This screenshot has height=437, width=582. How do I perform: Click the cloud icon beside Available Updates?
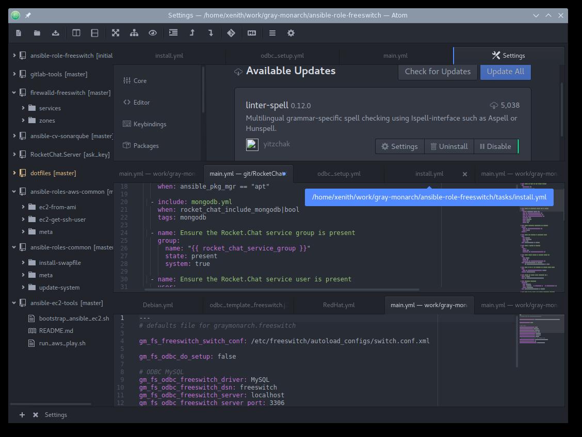coord(238,72)
